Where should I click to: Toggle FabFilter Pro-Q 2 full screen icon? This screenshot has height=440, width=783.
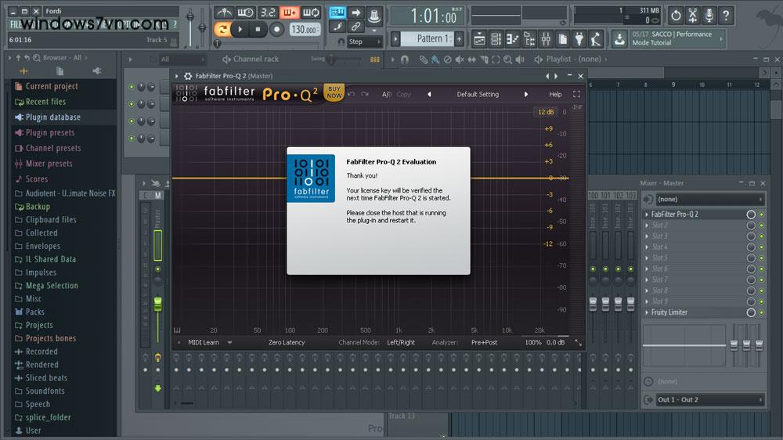coord(576,94)
